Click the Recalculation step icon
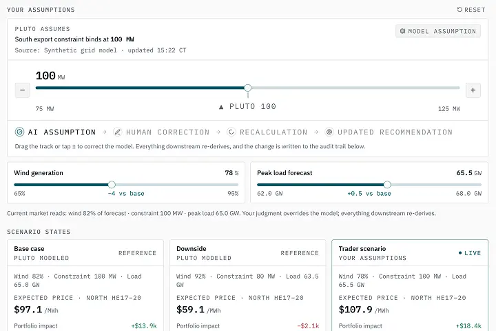This screenshot has height=331, width=496. pyautogui.click(x=231, y=132)
